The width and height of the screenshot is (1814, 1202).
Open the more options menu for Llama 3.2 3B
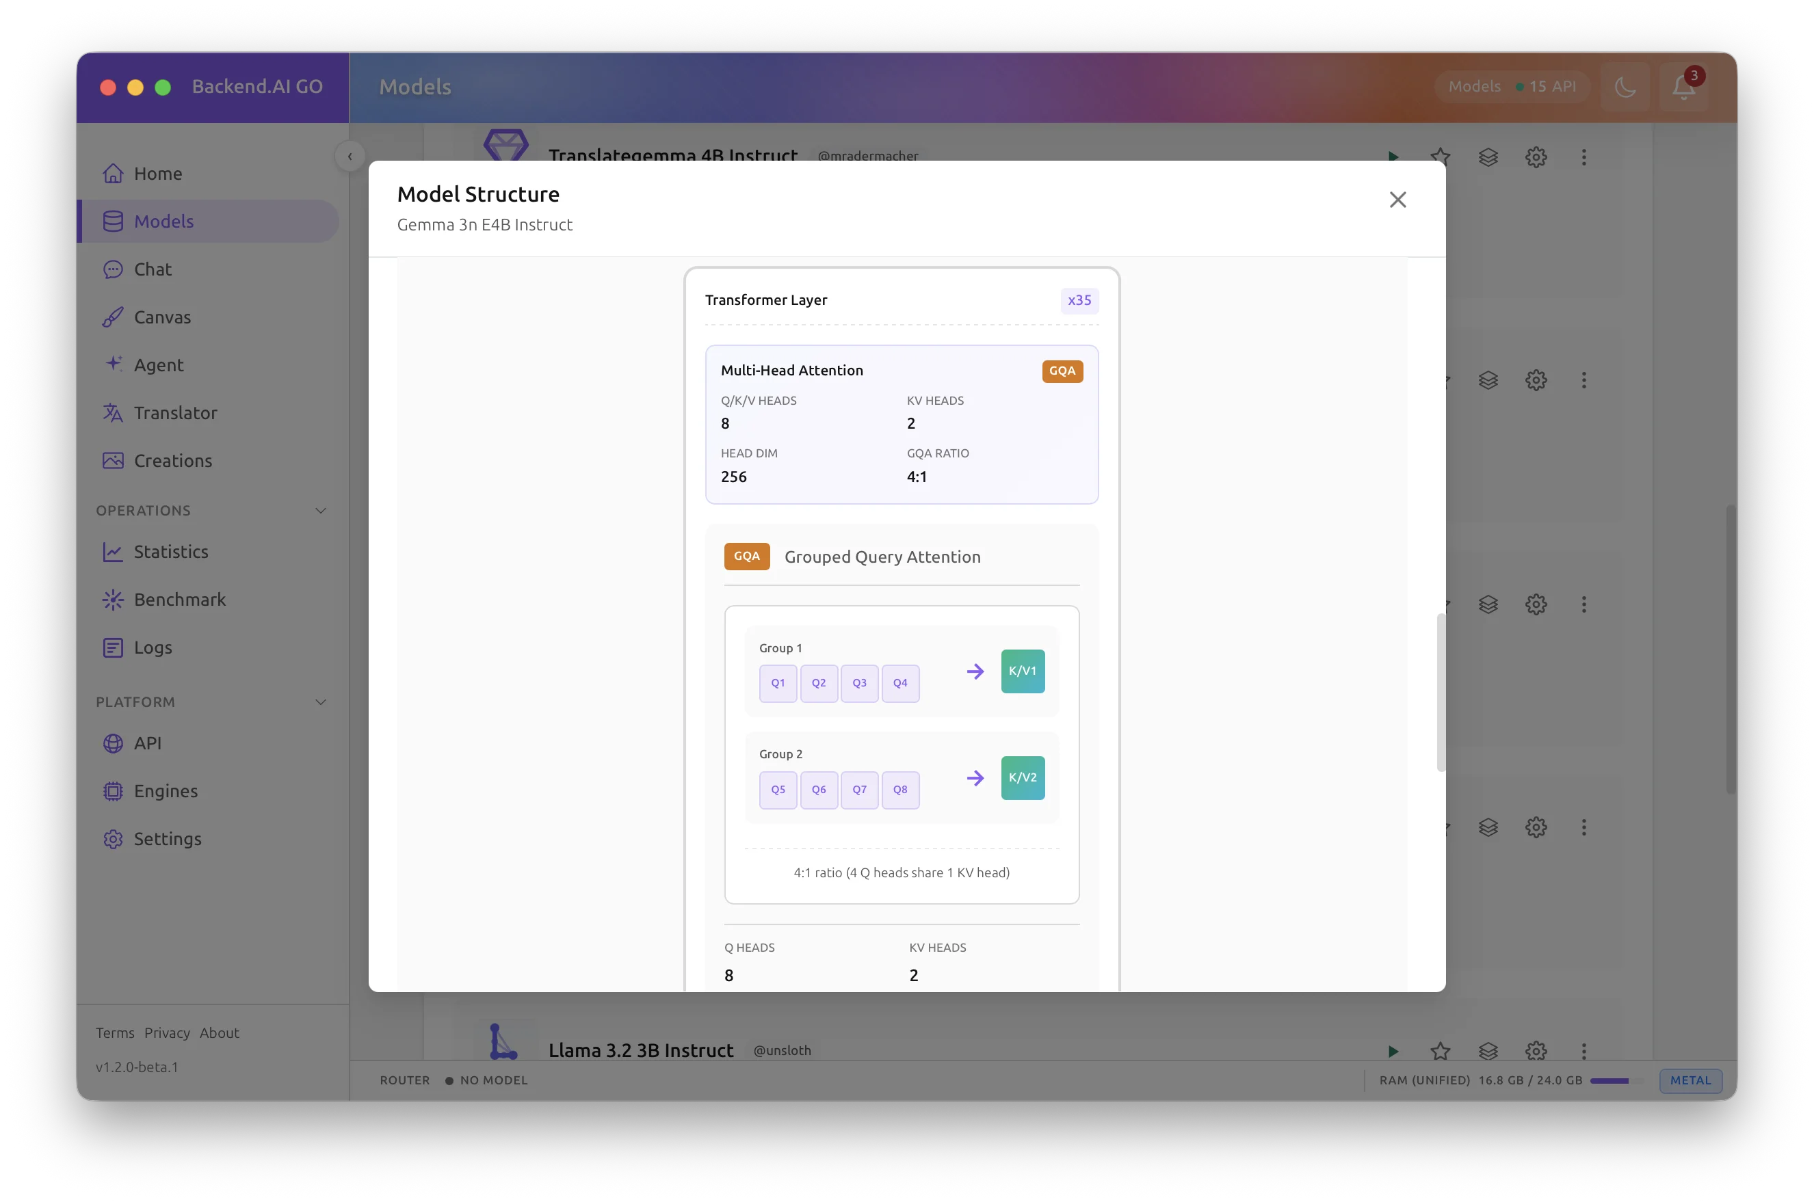coord(1583,1051)
